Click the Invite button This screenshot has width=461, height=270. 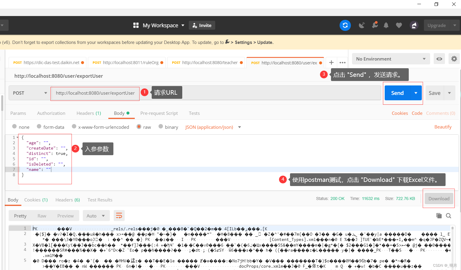pos(202,25)
